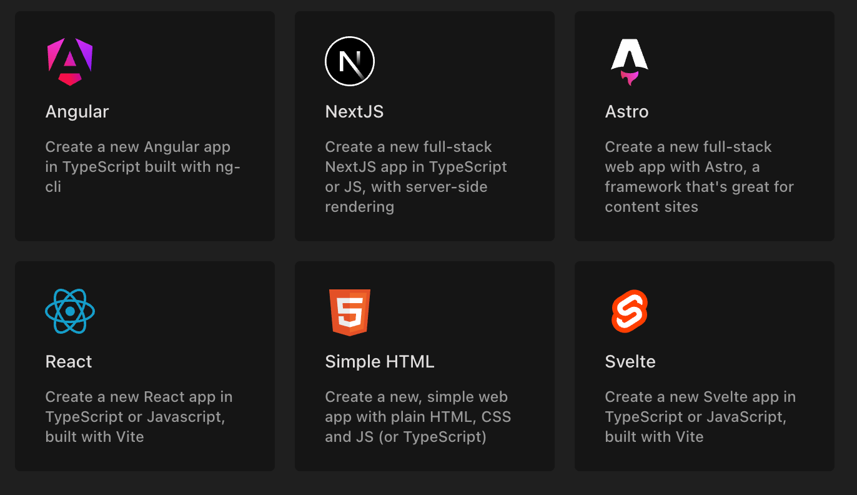
Task: Click 'Create a new Svelte app' description
Action: point(700,417)
